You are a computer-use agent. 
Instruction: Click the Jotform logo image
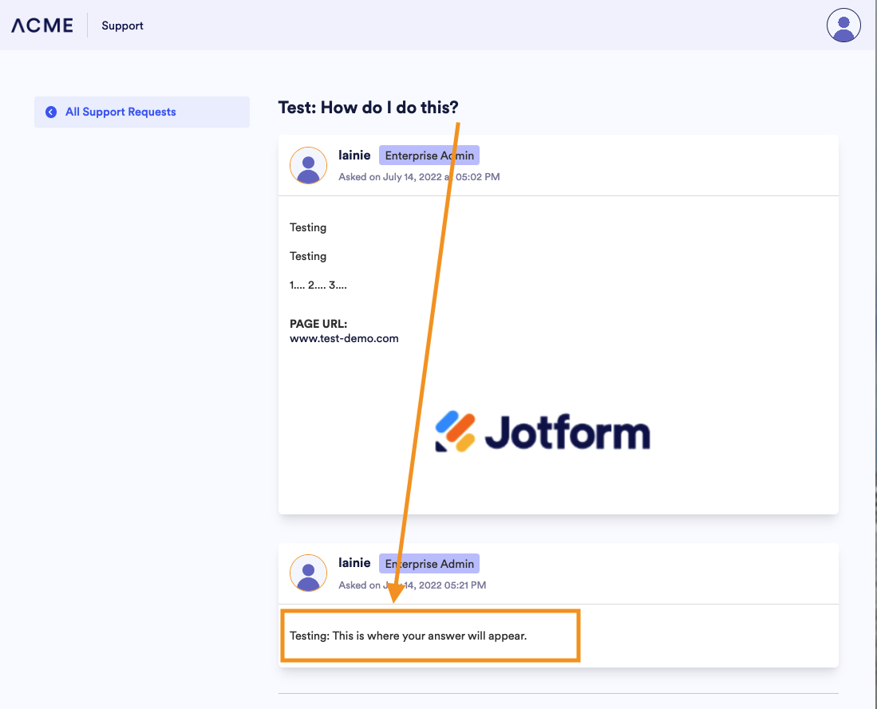click(x=543, y=432)
